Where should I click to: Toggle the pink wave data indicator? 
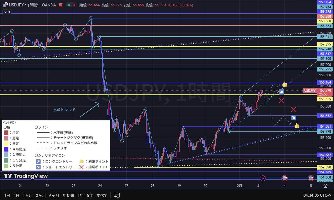74,5
